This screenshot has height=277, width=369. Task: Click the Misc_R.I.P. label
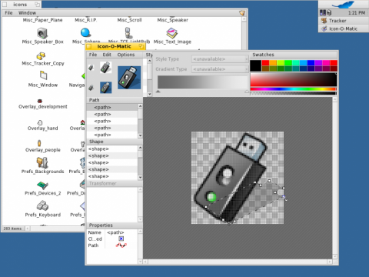pyautogui.click(x=86, y=20)
